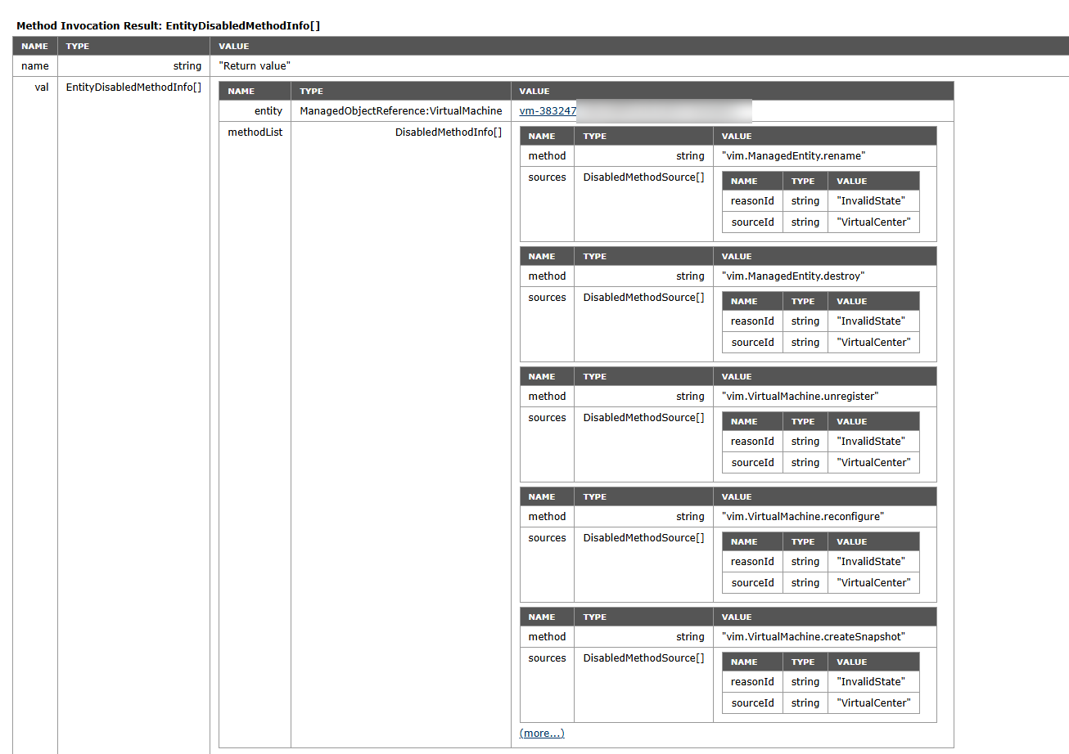The height and width of the screenshot is (754, 1069).
Task: Click "VirtualCenter" sourceId under the destroy method
Action: (x=873, y=343)
